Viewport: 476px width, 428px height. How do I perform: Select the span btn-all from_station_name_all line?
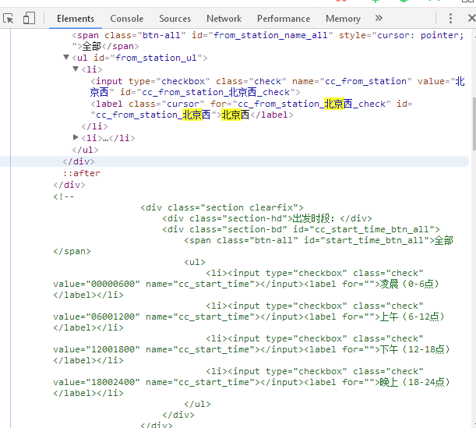[268, 41]
